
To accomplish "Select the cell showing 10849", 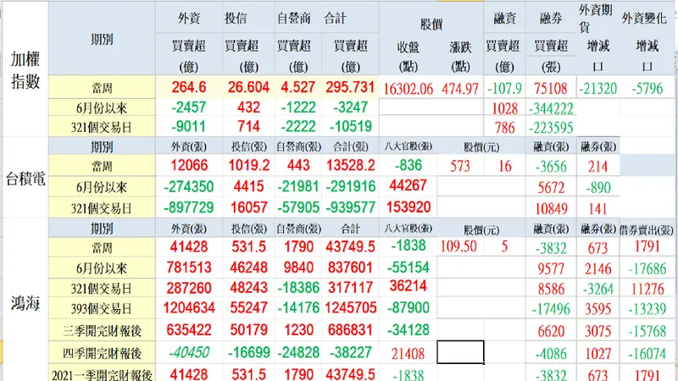I will click(x=550, y=209).
